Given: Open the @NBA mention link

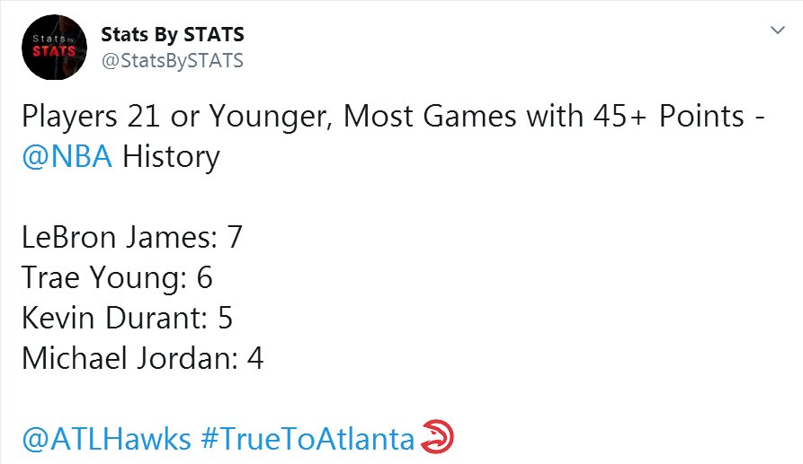Looking at the screenshot, I should click(x=67, y=156).
